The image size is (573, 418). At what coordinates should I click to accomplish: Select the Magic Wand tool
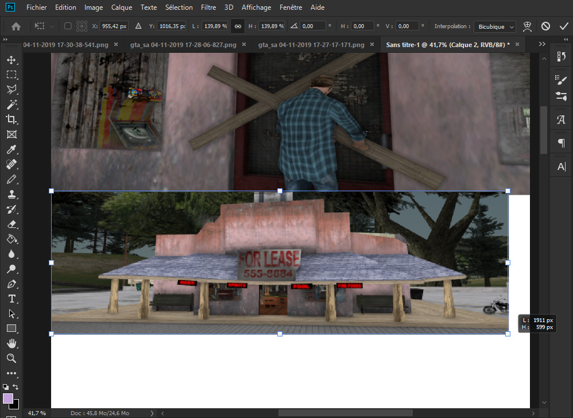11,104
